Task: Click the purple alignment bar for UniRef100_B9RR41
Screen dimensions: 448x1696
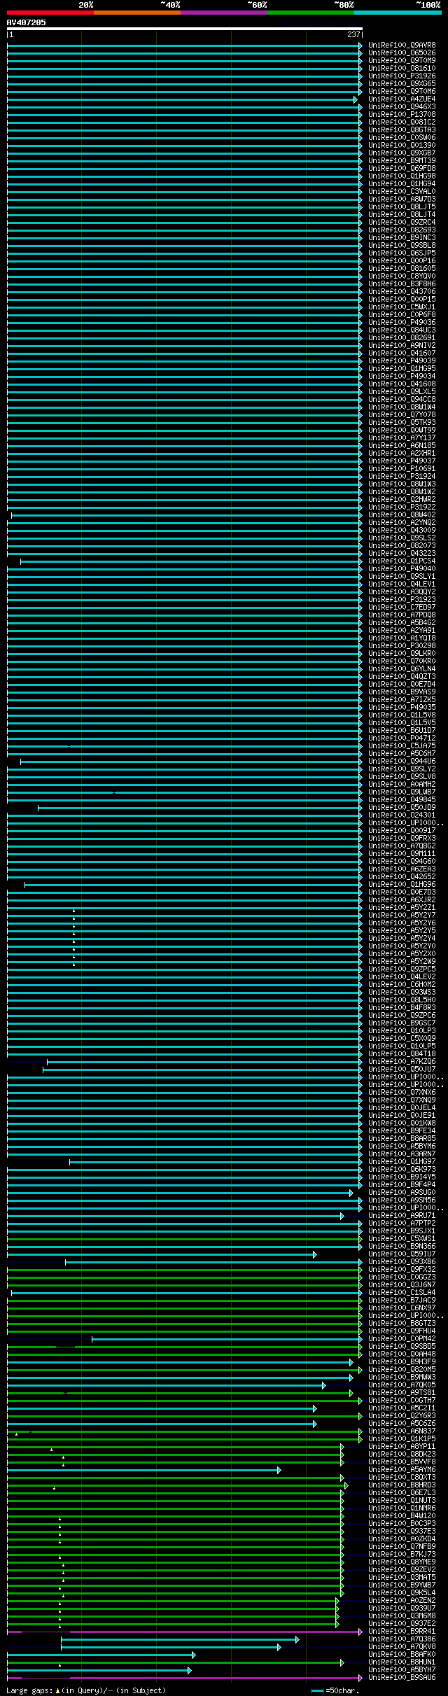Action: click(x=185, y=1631)
